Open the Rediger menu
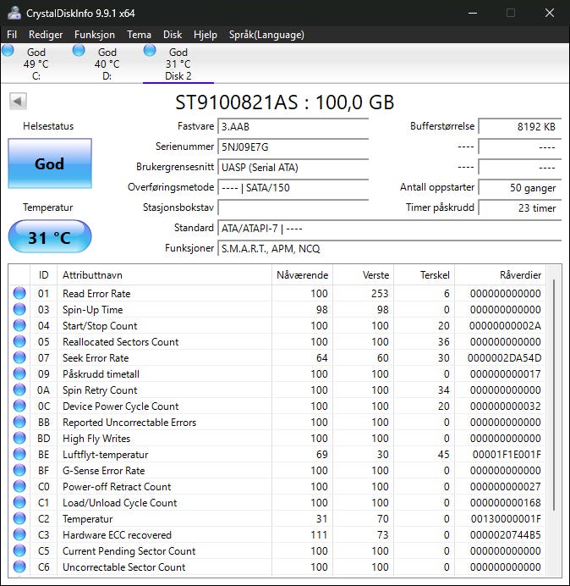Viewport: 570px width, 586px height. [x=46, y=35]
